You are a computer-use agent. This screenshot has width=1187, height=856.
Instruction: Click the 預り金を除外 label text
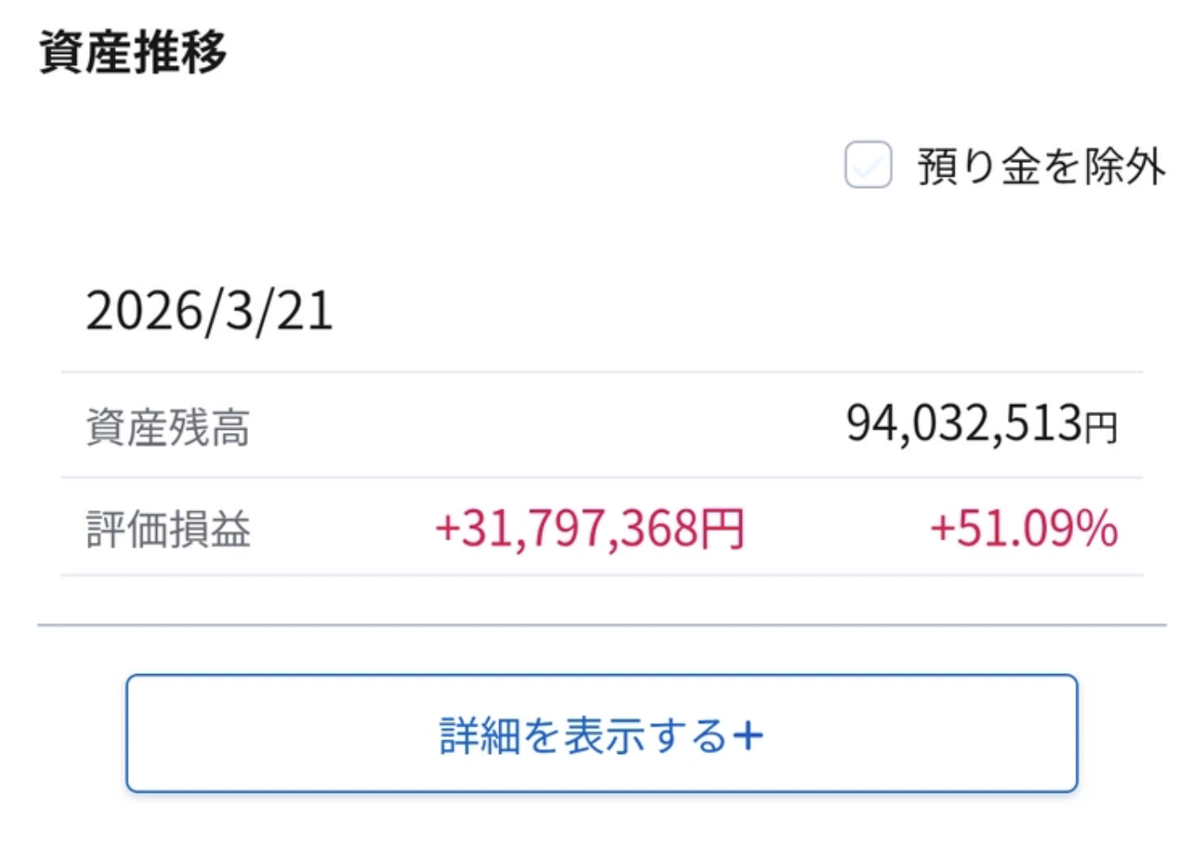(x=1041, y=166)
